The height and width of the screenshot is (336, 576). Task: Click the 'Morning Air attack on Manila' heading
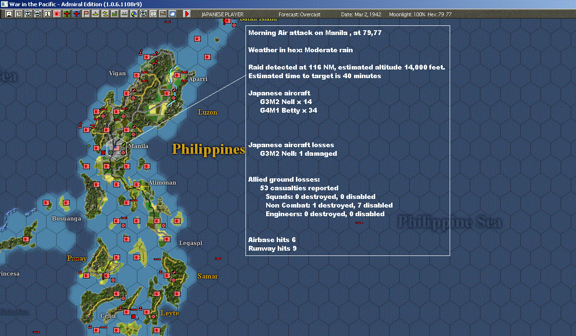pyautogui.click(x=315, y=33)
